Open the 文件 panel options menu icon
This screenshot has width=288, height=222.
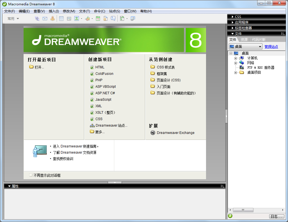[284, 33]
